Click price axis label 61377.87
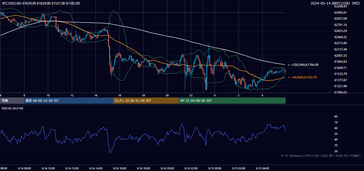The height and width of the screenshot is (171, 364). [341, 80]
